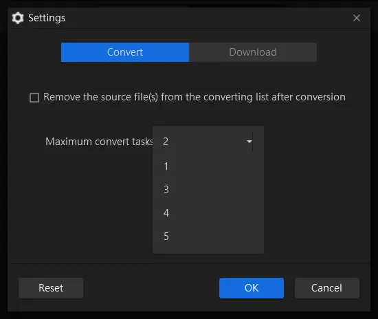Choose 3 from the tasks dropdown list
The image size is (378, 319).
point(208,190)
